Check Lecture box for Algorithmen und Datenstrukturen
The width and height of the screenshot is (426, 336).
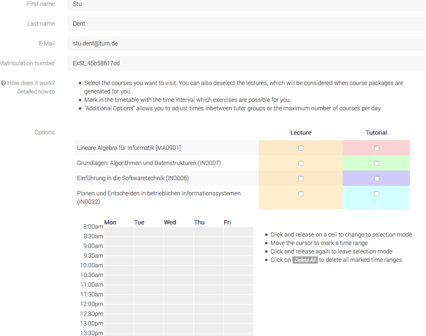click(x=301, y=163)
